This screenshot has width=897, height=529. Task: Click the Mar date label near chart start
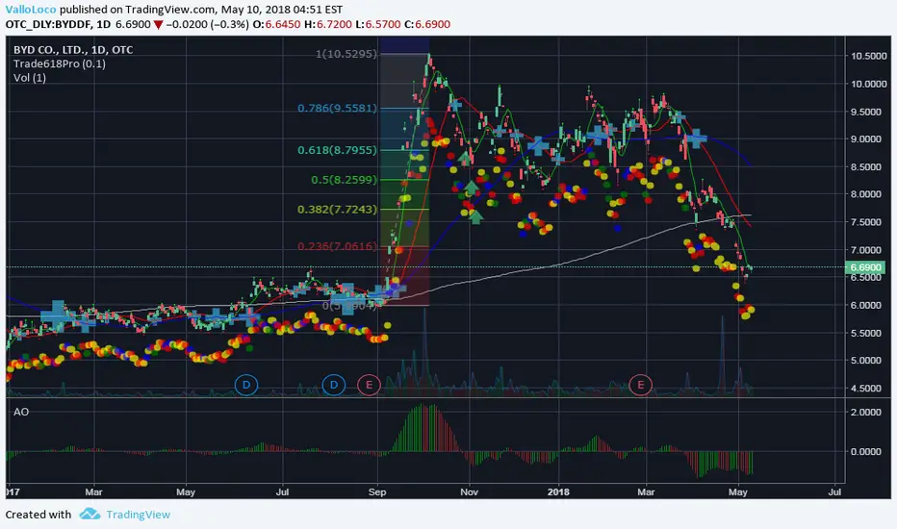[x=93, y=491]
